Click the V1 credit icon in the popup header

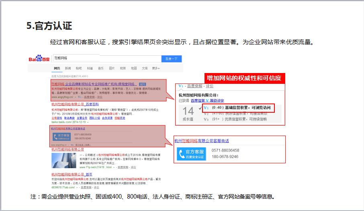tap(182, 86)
